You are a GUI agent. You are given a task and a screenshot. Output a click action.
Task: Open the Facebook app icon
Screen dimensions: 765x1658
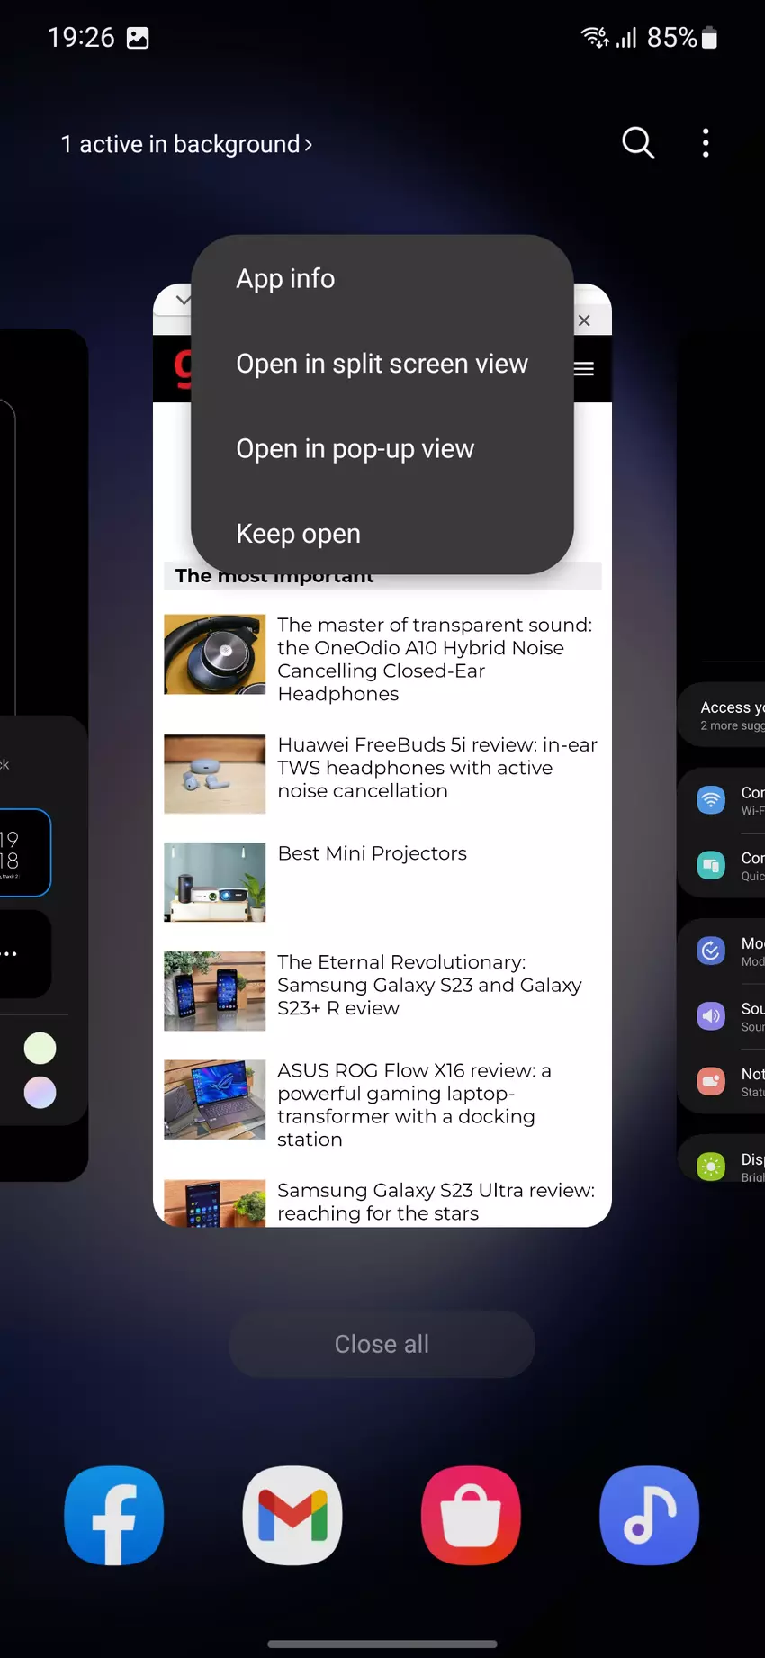click(x=114, y=1515)
